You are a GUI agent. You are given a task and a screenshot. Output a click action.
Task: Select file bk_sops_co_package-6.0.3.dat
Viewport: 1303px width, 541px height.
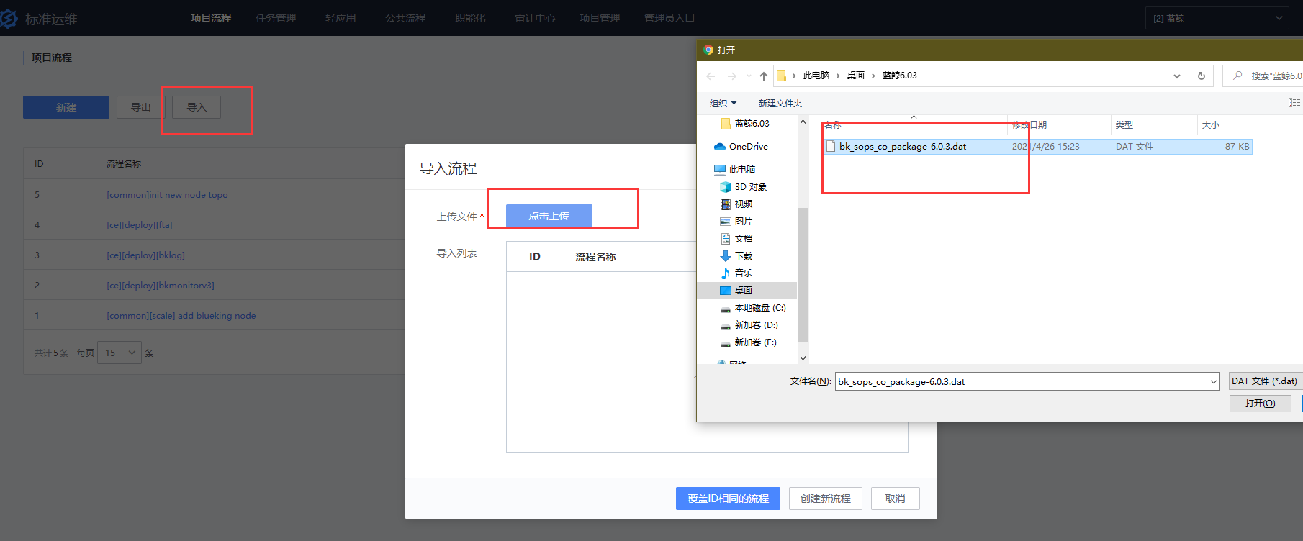tap(1037, 146)
